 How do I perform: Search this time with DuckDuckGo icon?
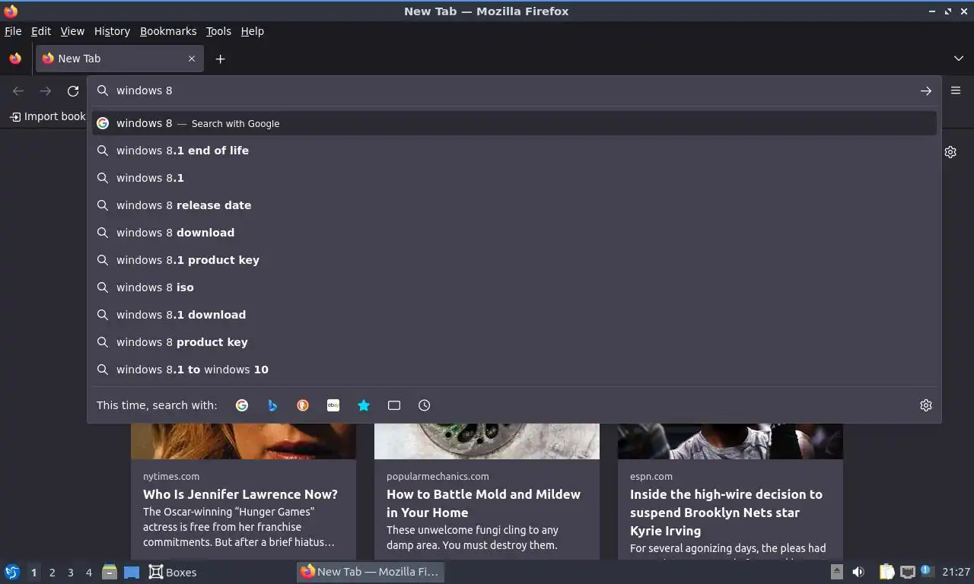pos(303,405)
